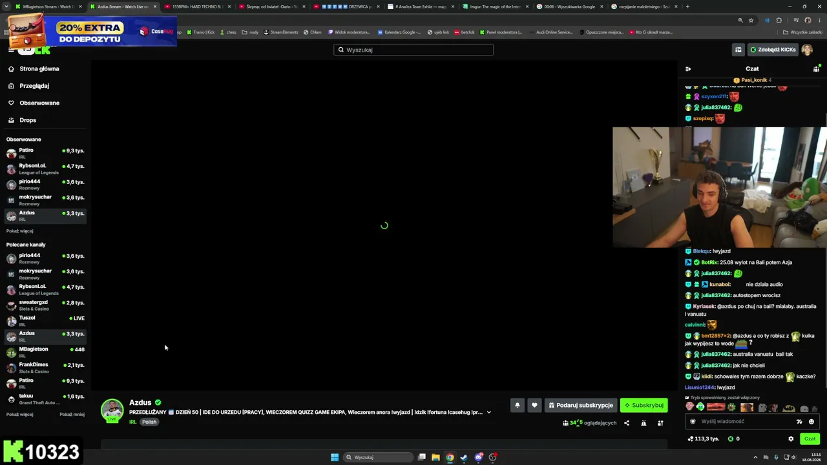827x465 pixels.
Task: Click the green Czat send button
Action: coord(810,439)
